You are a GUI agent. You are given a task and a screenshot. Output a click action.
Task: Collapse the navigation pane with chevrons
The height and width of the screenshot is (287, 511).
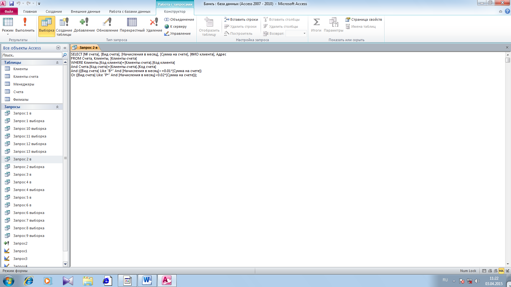point(65,48)
